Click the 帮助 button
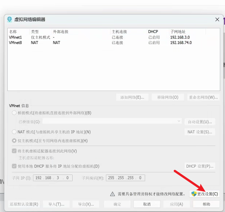 (x=206, y=204)
